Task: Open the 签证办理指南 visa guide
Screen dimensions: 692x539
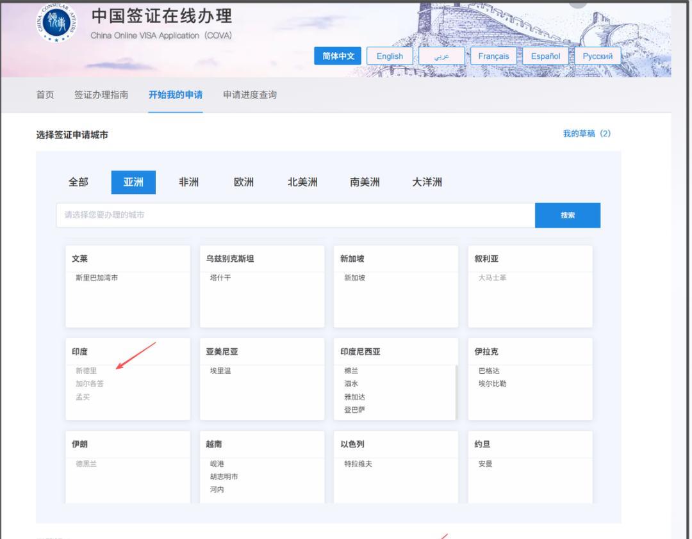Action: [x=101, y=95]
